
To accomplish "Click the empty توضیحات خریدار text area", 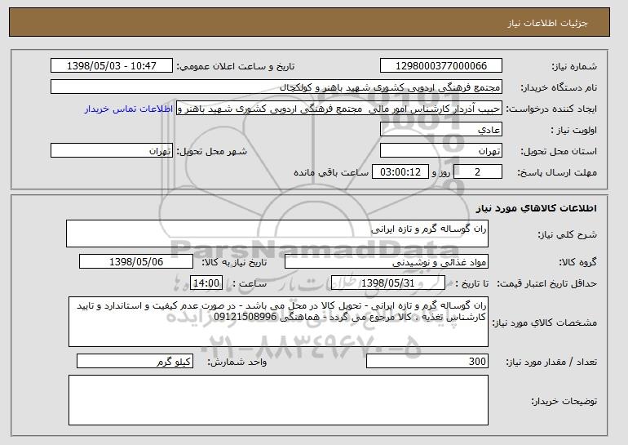I will (278, 400).
